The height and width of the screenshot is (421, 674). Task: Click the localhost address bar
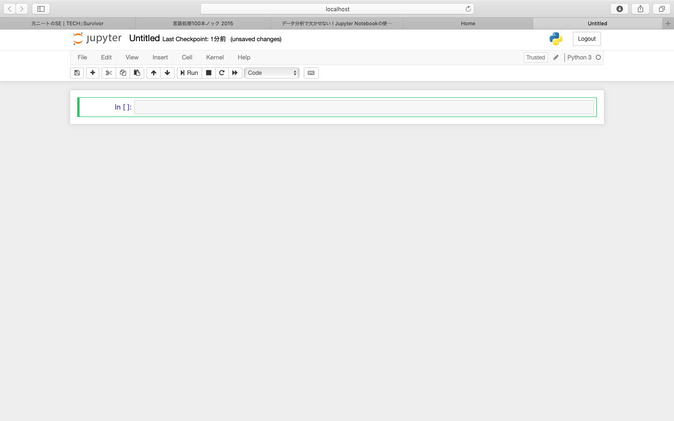point(337,9)
